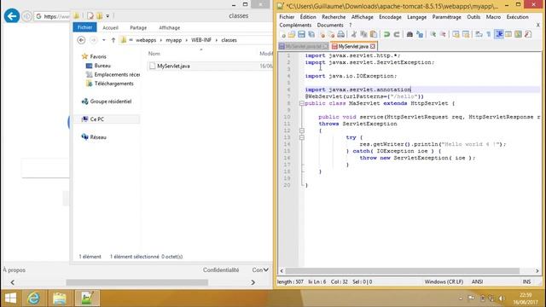Open the Compléments menu
The image size is (546, 307).
[295, 25]
